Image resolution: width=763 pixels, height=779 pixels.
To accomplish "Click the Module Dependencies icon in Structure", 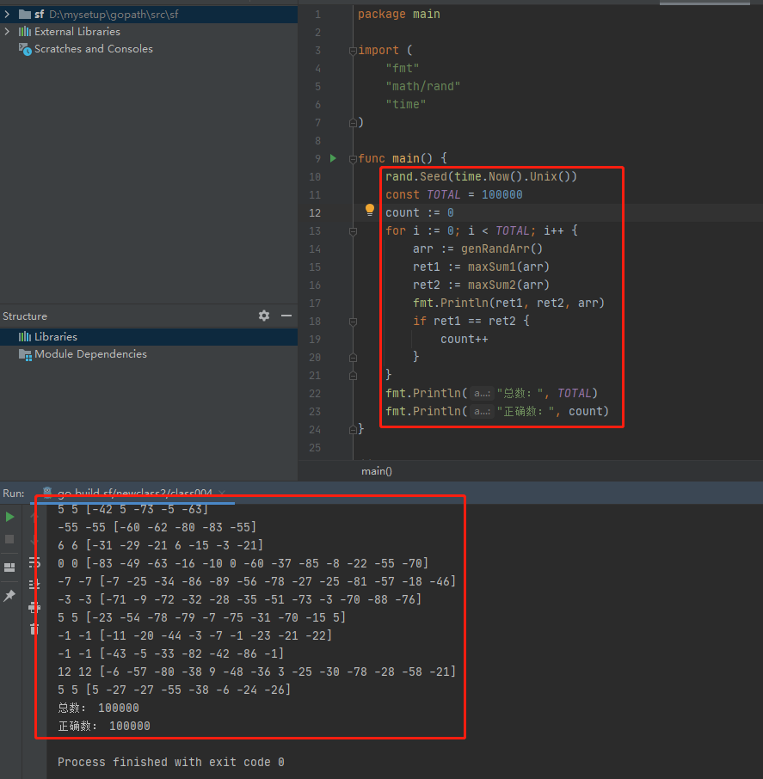I will pyautogui.click(x=25, y=354).
